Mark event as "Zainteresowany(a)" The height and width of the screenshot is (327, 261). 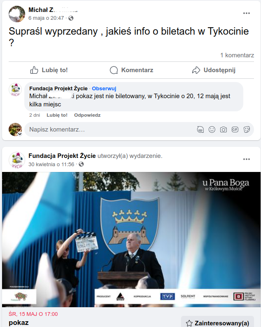[217, 323]
